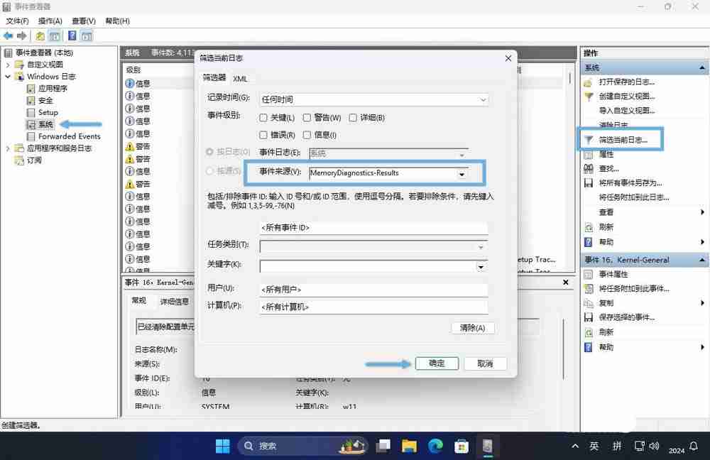
Task: Open a saved log from the Actions pane
Action: coord(625,82)
